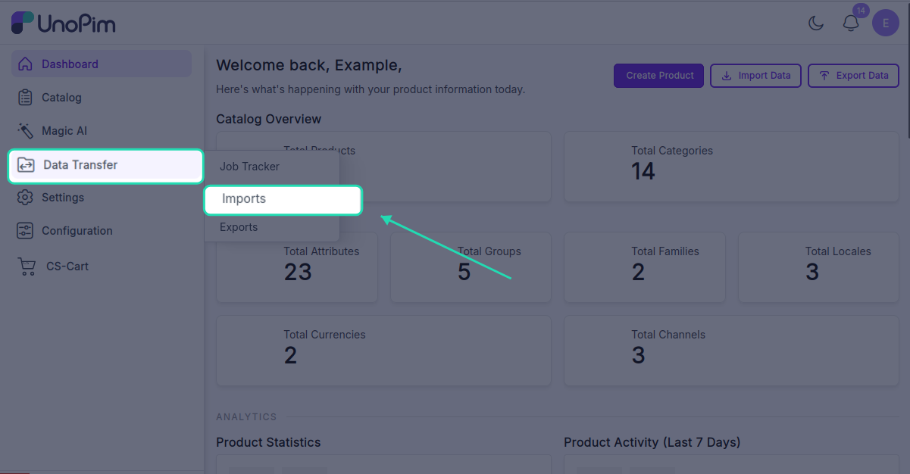910x474 pixels.
Task: Open Catalog menu label
Action: pos(61,97)
